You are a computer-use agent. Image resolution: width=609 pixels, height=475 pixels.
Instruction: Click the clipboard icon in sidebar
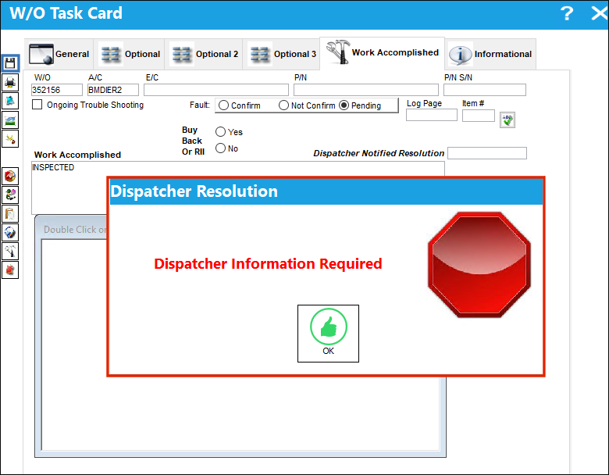coord(10,214)
